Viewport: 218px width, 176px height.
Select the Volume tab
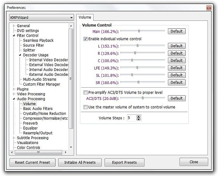pyautogui.click(x=85, y=17)
